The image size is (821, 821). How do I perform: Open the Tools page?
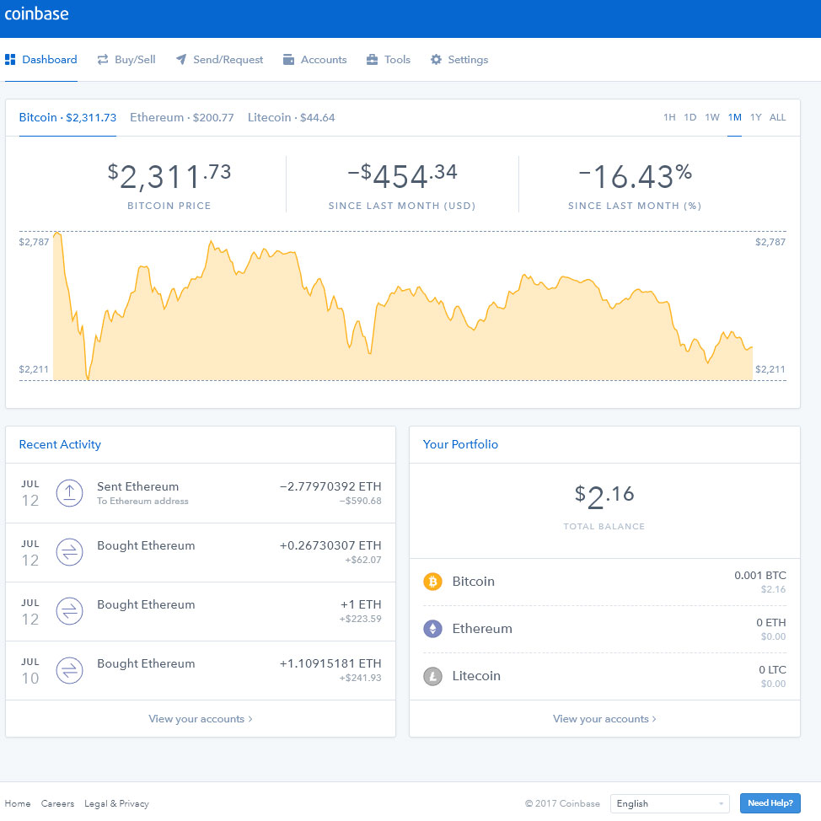click(389, 60)
